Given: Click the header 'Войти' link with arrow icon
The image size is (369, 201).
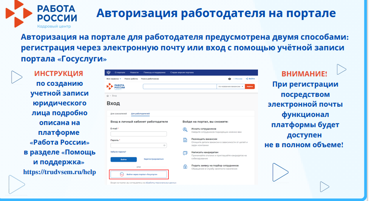Looking at the screenshot, I should pos(250,79).
